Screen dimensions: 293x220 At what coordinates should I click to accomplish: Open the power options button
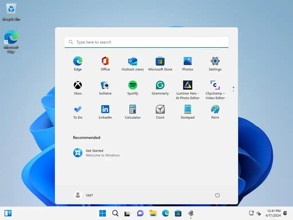pos(217,195)
